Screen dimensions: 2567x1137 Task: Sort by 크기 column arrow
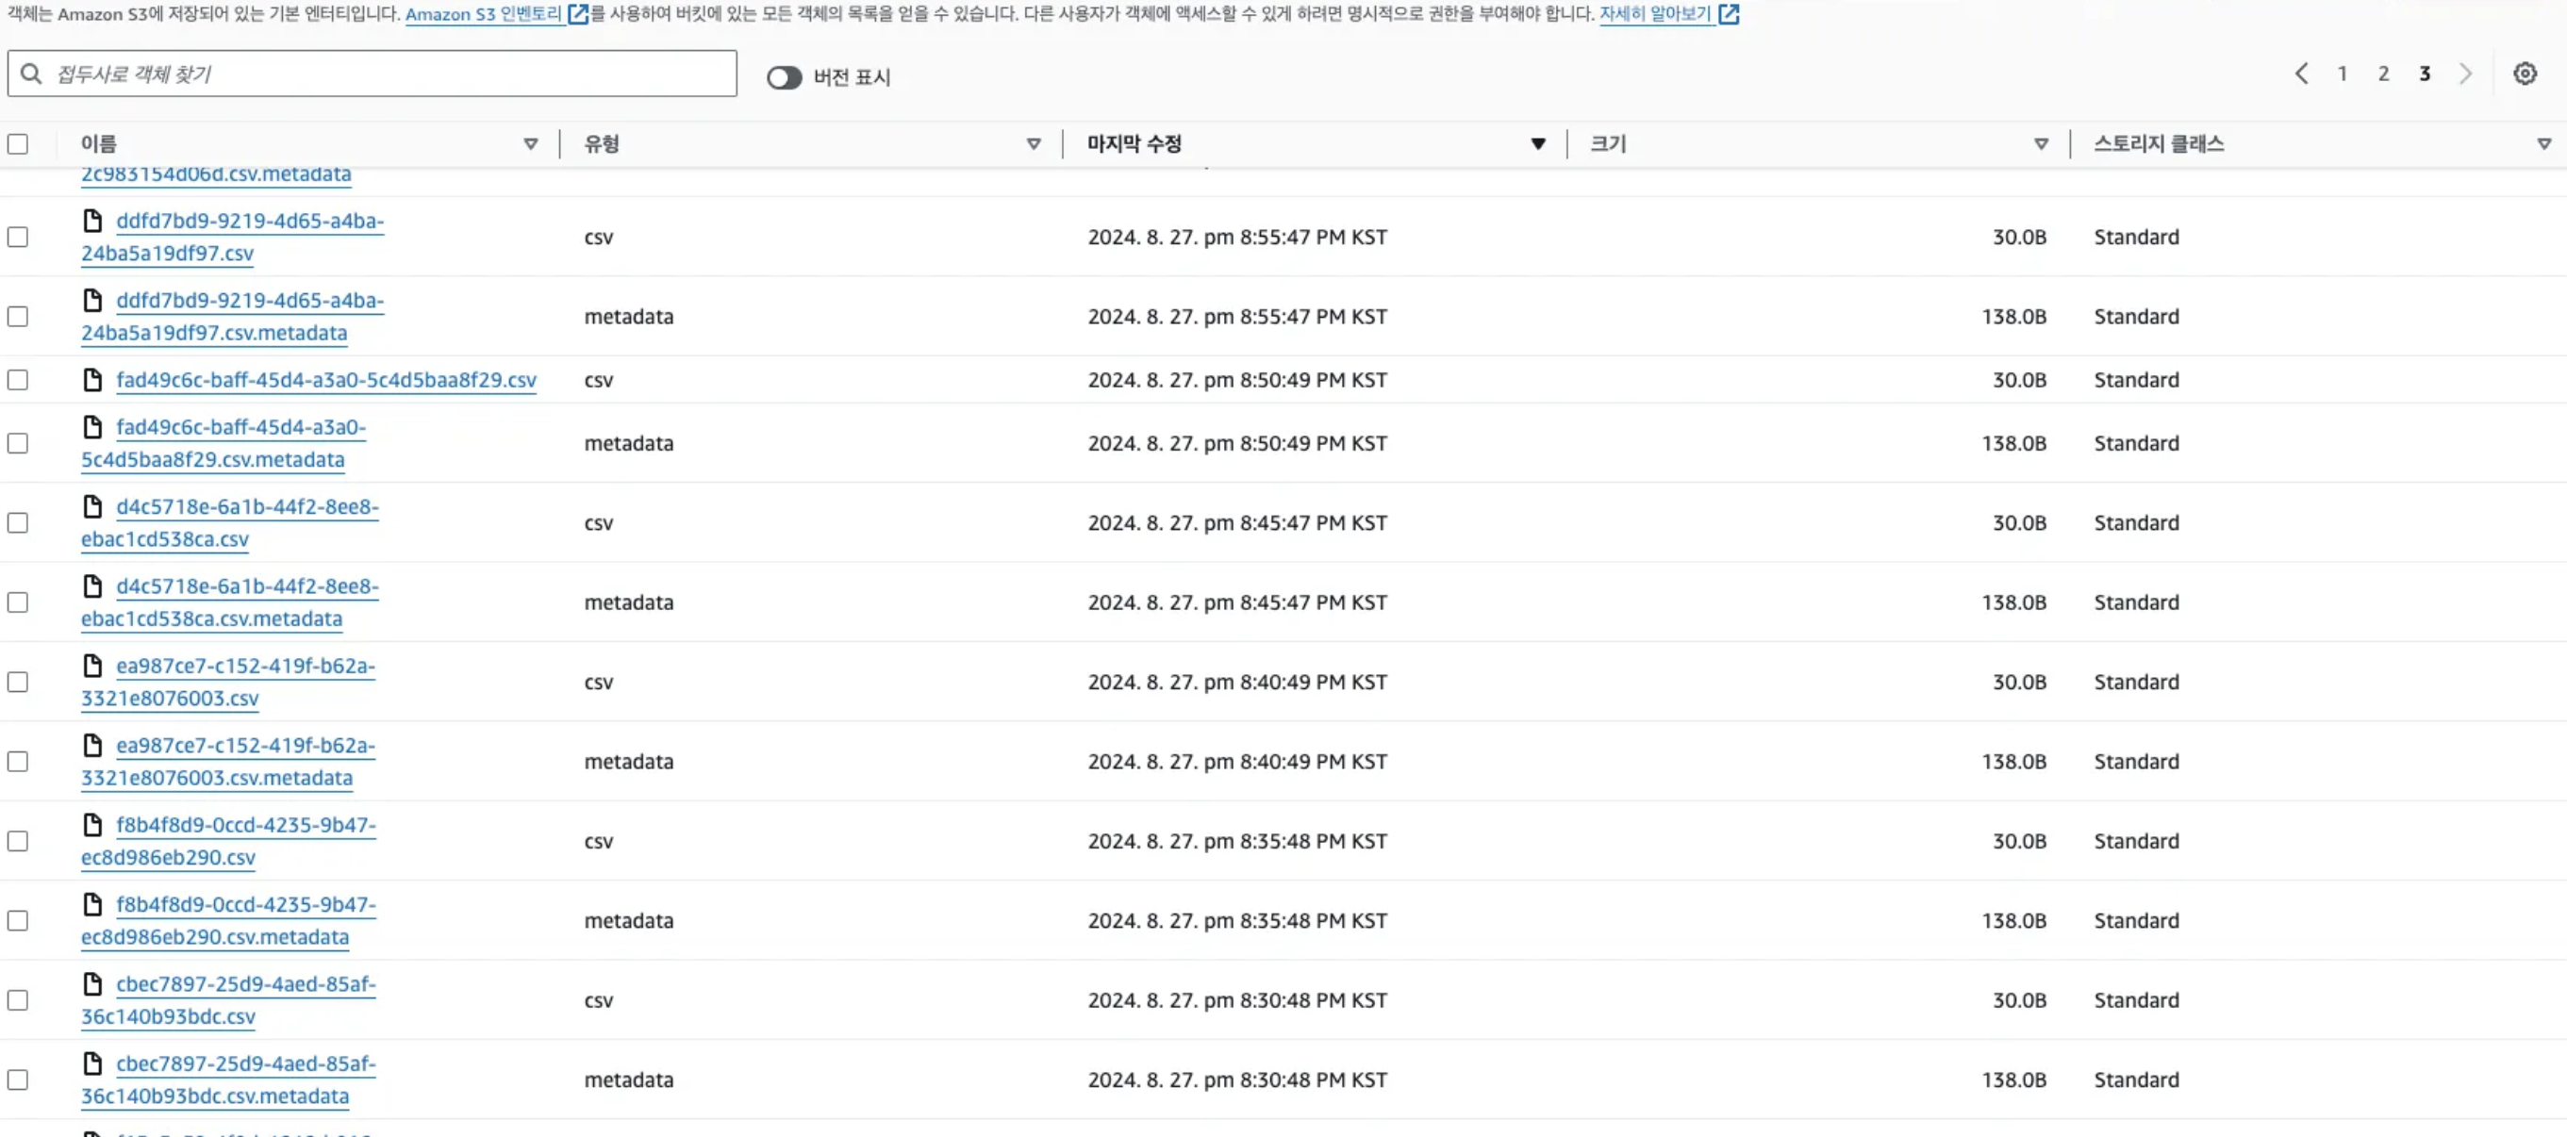[x=2041, y=144]
